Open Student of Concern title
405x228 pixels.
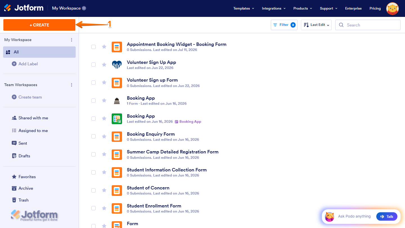tap(148, 188)
